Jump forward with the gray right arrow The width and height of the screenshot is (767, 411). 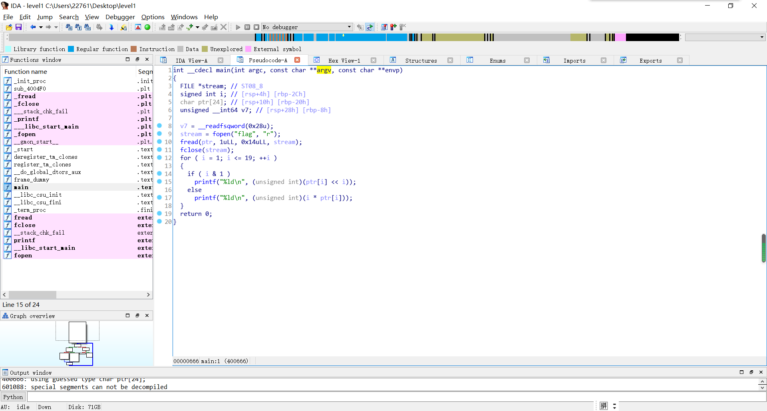click(x=48, y=27)
